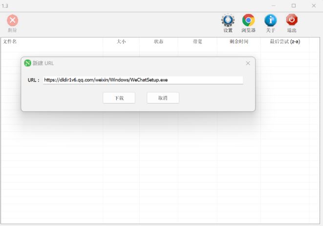The image size is (323, 226).
Task: Sort by 带宽 column header
Action: pos(197,41)
